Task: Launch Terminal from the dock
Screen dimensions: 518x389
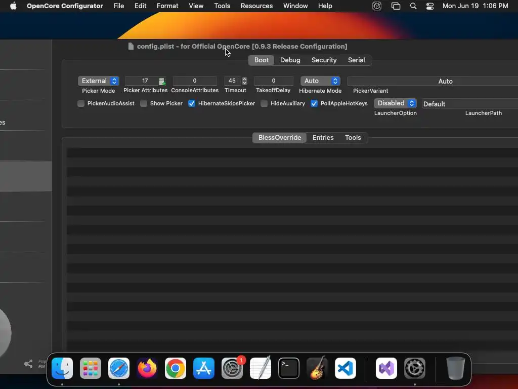Action: [x=289, y=368]
